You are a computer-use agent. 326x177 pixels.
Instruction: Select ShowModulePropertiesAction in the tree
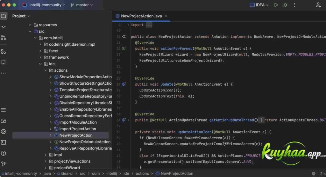pos(85,77)
